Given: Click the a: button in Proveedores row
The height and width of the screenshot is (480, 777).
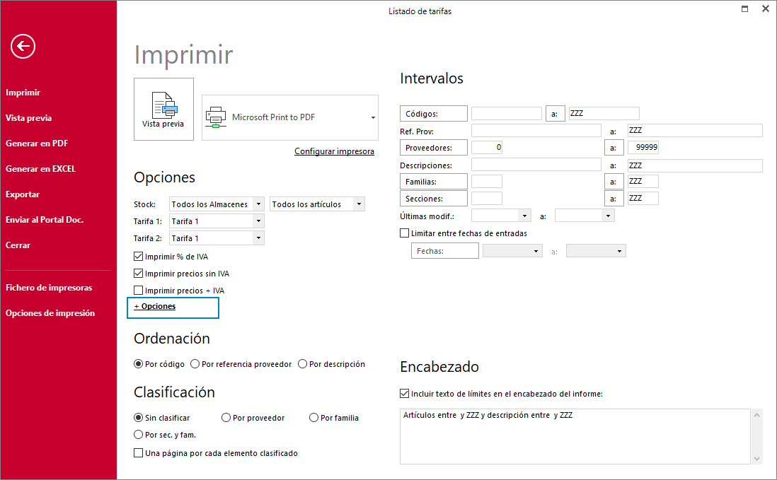Looking at the screenshot, I should pos(614,148).
